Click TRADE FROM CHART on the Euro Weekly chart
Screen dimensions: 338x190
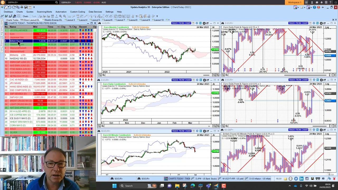(x=181, y=23)
